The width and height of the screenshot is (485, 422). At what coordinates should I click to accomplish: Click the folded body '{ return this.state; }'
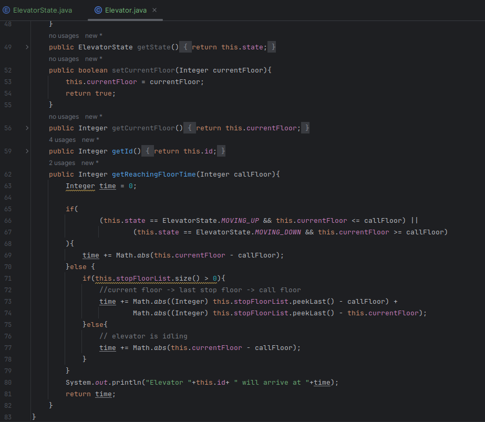(x=228, y=47)
